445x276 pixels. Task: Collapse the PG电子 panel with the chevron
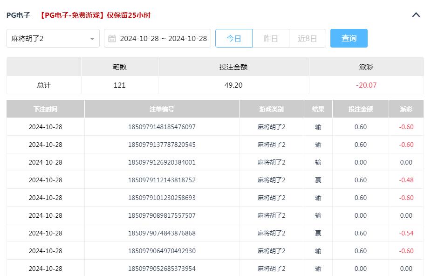(416, 14)
